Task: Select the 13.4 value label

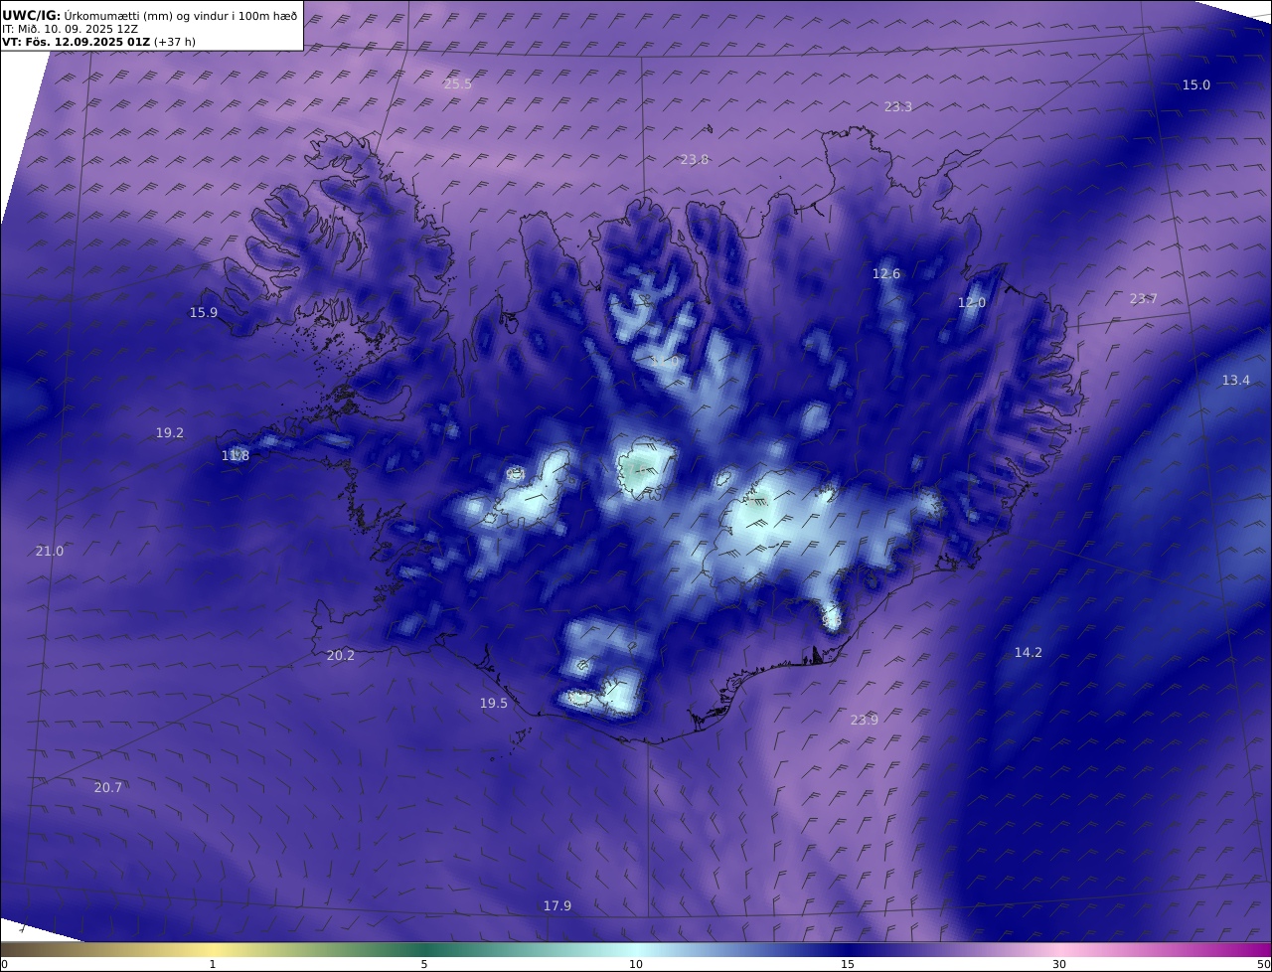Action: coord(1236,381)
